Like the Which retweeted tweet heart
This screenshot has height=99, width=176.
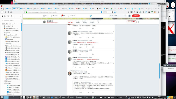click(x=87, y=92)
